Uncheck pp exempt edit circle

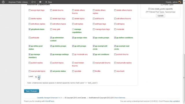pyautogui.click(x=94, y=46)
